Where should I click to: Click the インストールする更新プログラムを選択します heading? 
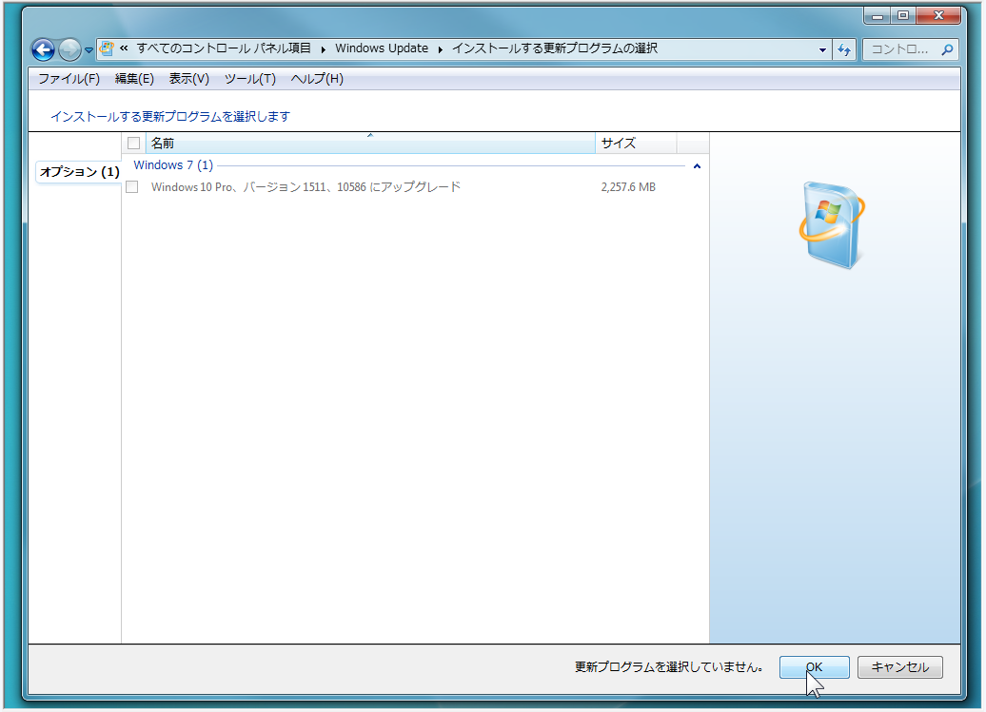pyautogui.click(x=170, y=116)
